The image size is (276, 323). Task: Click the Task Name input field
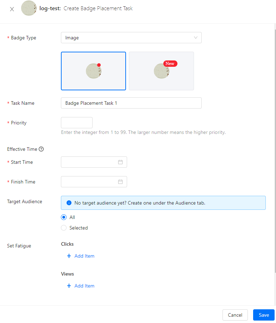[x=131, y=103]
